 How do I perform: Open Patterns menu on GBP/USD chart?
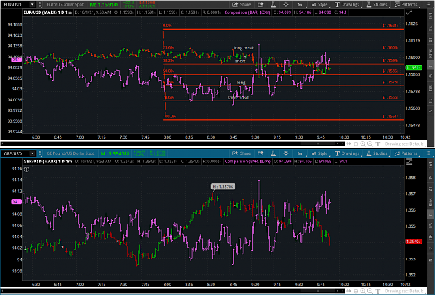(x=406, y=153)
